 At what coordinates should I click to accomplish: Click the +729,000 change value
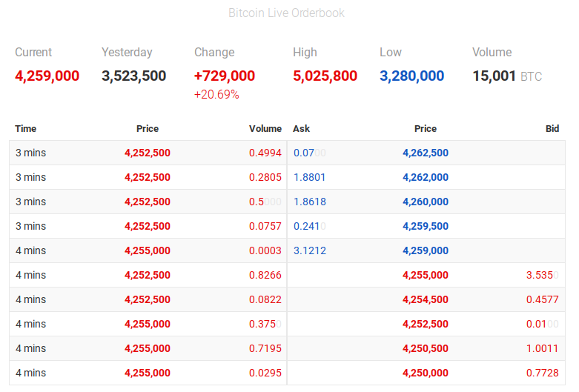[x=224, y=76]
